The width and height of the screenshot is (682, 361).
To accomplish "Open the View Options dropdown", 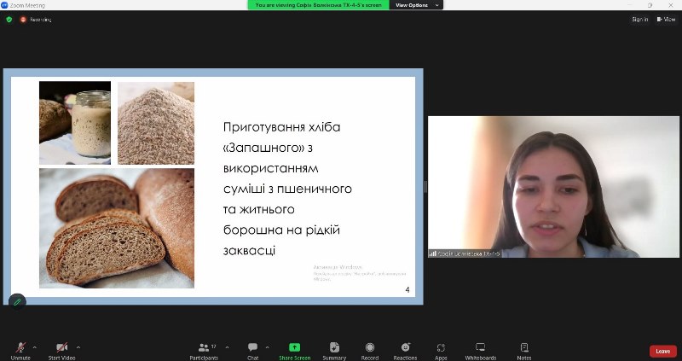I will [416, 5].
